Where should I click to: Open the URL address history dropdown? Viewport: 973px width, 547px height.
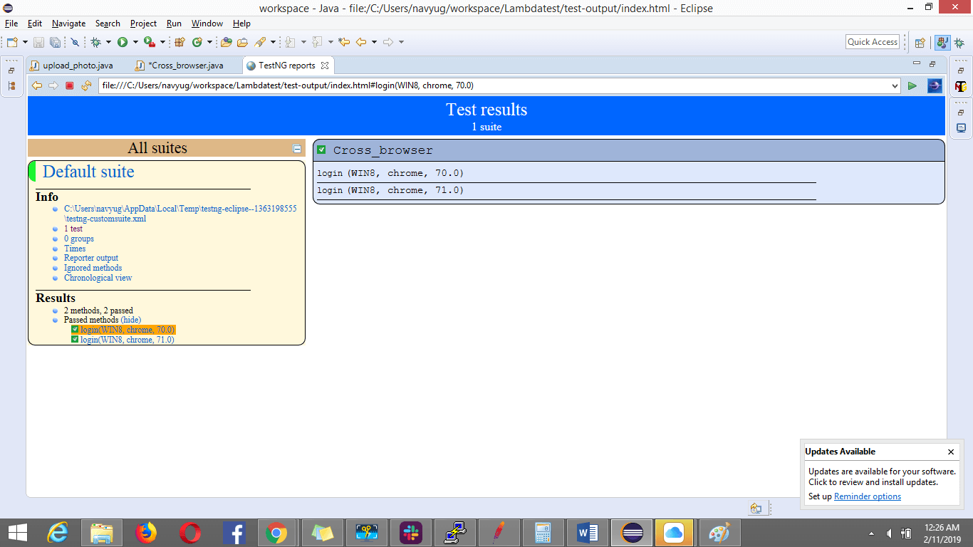click(895, 85)
